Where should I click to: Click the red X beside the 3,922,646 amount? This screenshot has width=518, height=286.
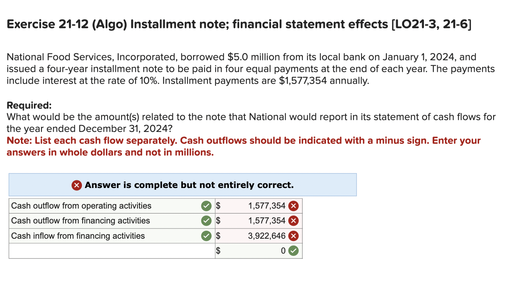click(x=294, y=236)
